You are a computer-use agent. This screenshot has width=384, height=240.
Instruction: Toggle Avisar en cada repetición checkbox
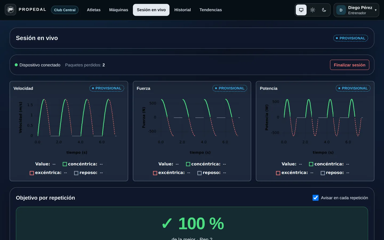(315, 198)
